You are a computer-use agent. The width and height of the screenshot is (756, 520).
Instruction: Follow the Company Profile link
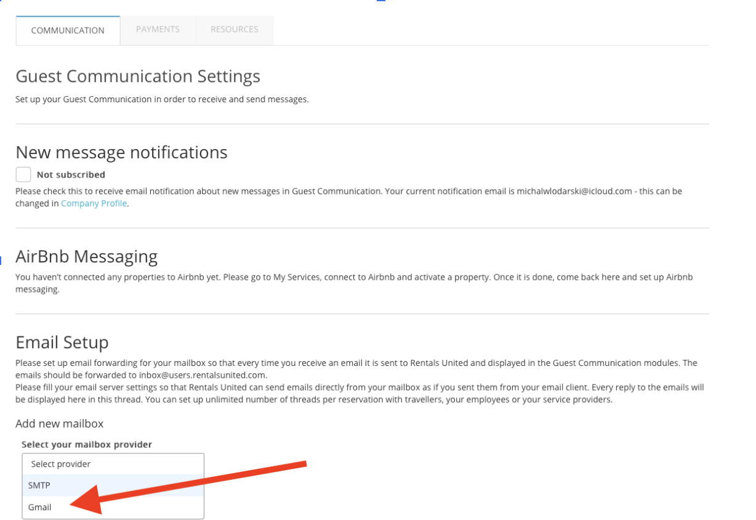94,203
